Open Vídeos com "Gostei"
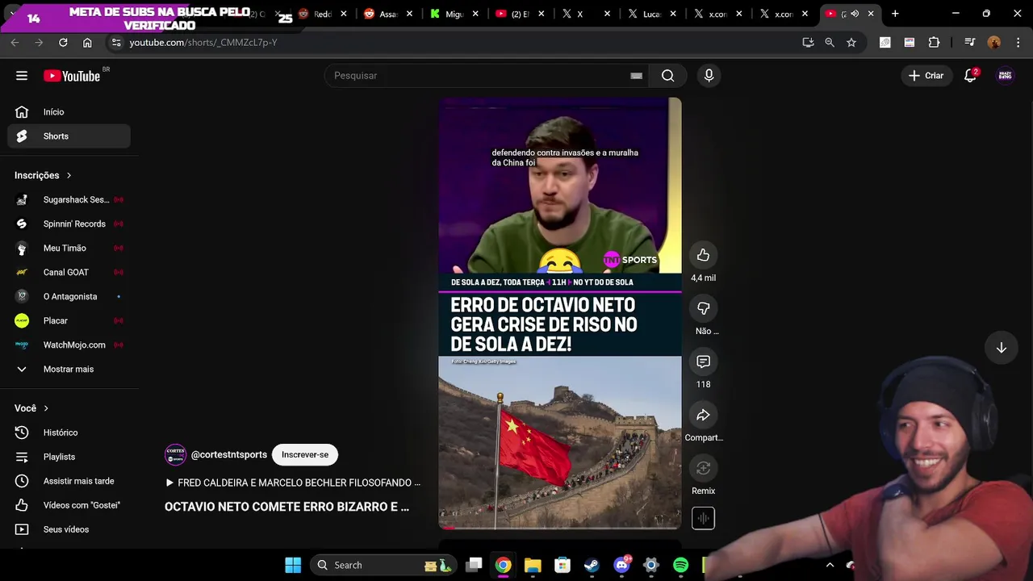 coord(69,505)
